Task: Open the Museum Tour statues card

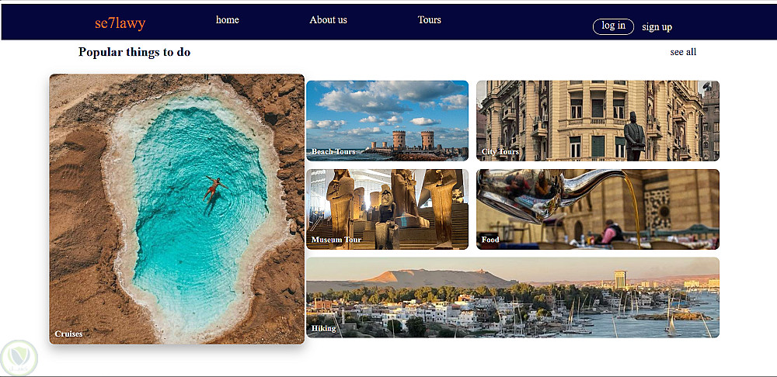Action: tap(387, 209)
